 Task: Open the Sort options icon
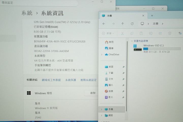(x=180, y=33)
